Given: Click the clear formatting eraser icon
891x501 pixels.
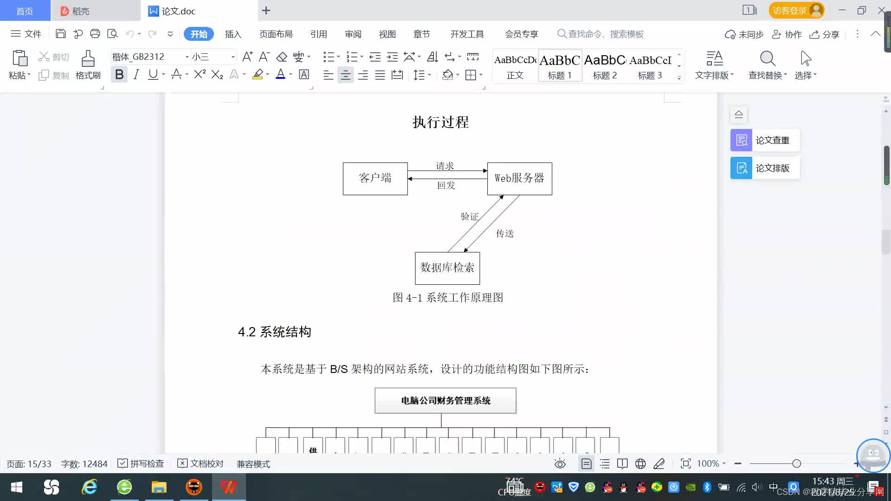Looking at the screenshot, I should click(x=282, y=57).
